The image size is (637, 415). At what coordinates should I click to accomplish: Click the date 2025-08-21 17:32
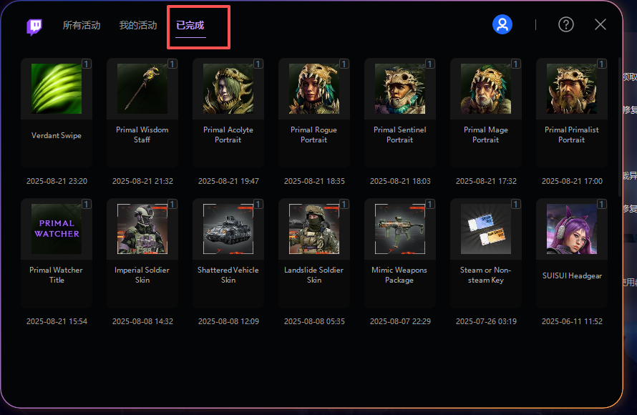[486, 181]
